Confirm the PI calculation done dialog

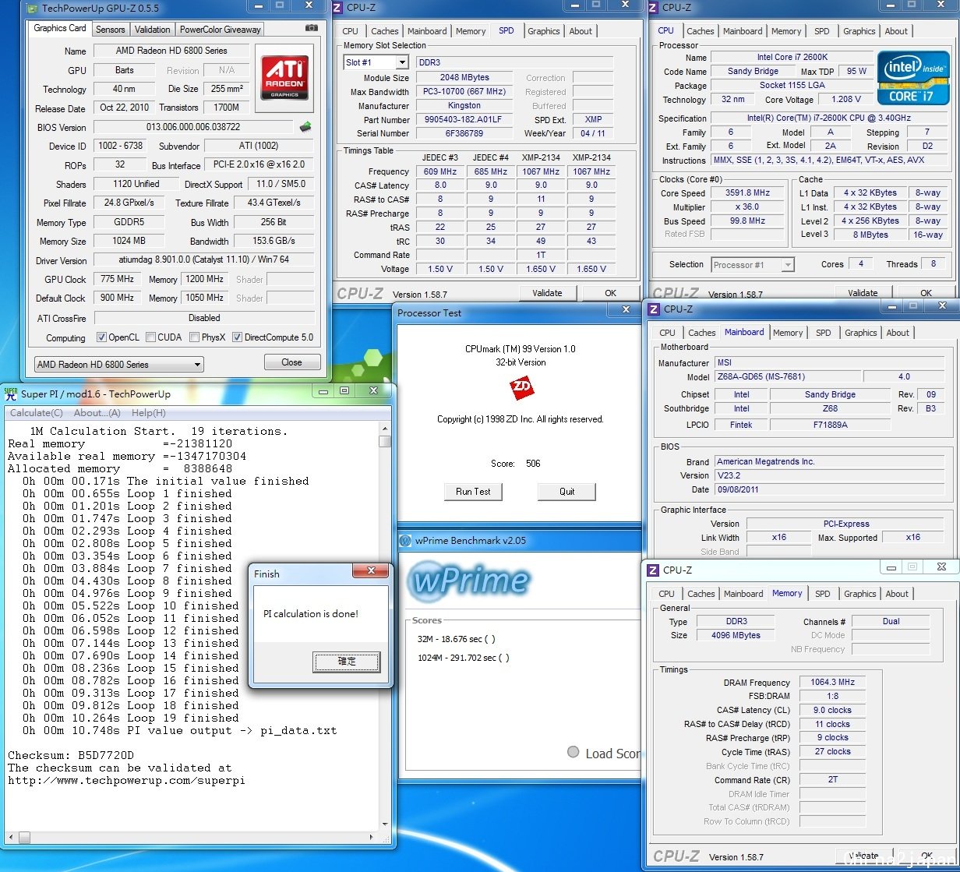(347, 662)
